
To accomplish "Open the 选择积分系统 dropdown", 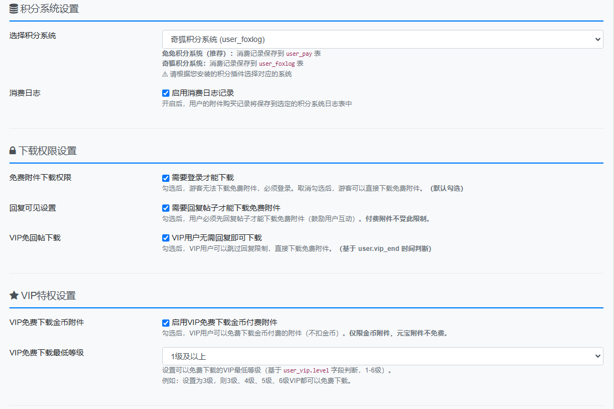I will [382, 39].
